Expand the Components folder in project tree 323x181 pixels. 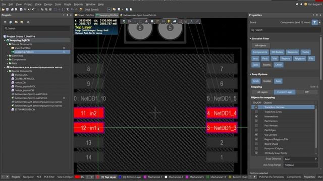click(x=8, y=59)
